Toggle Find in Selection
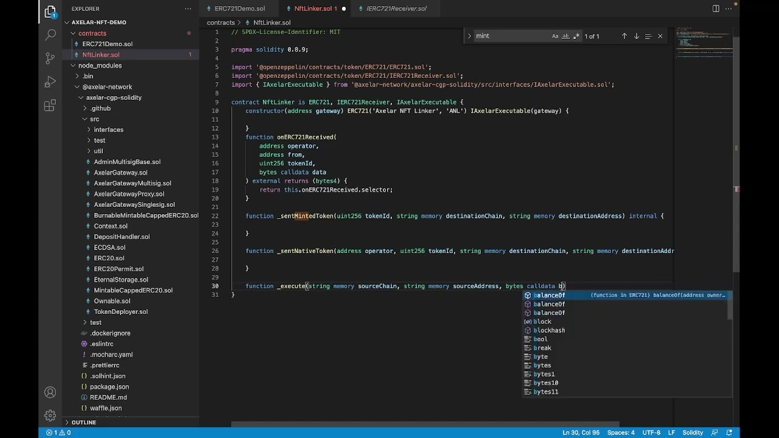The image size is (779, 438). (x=648, y=36)
